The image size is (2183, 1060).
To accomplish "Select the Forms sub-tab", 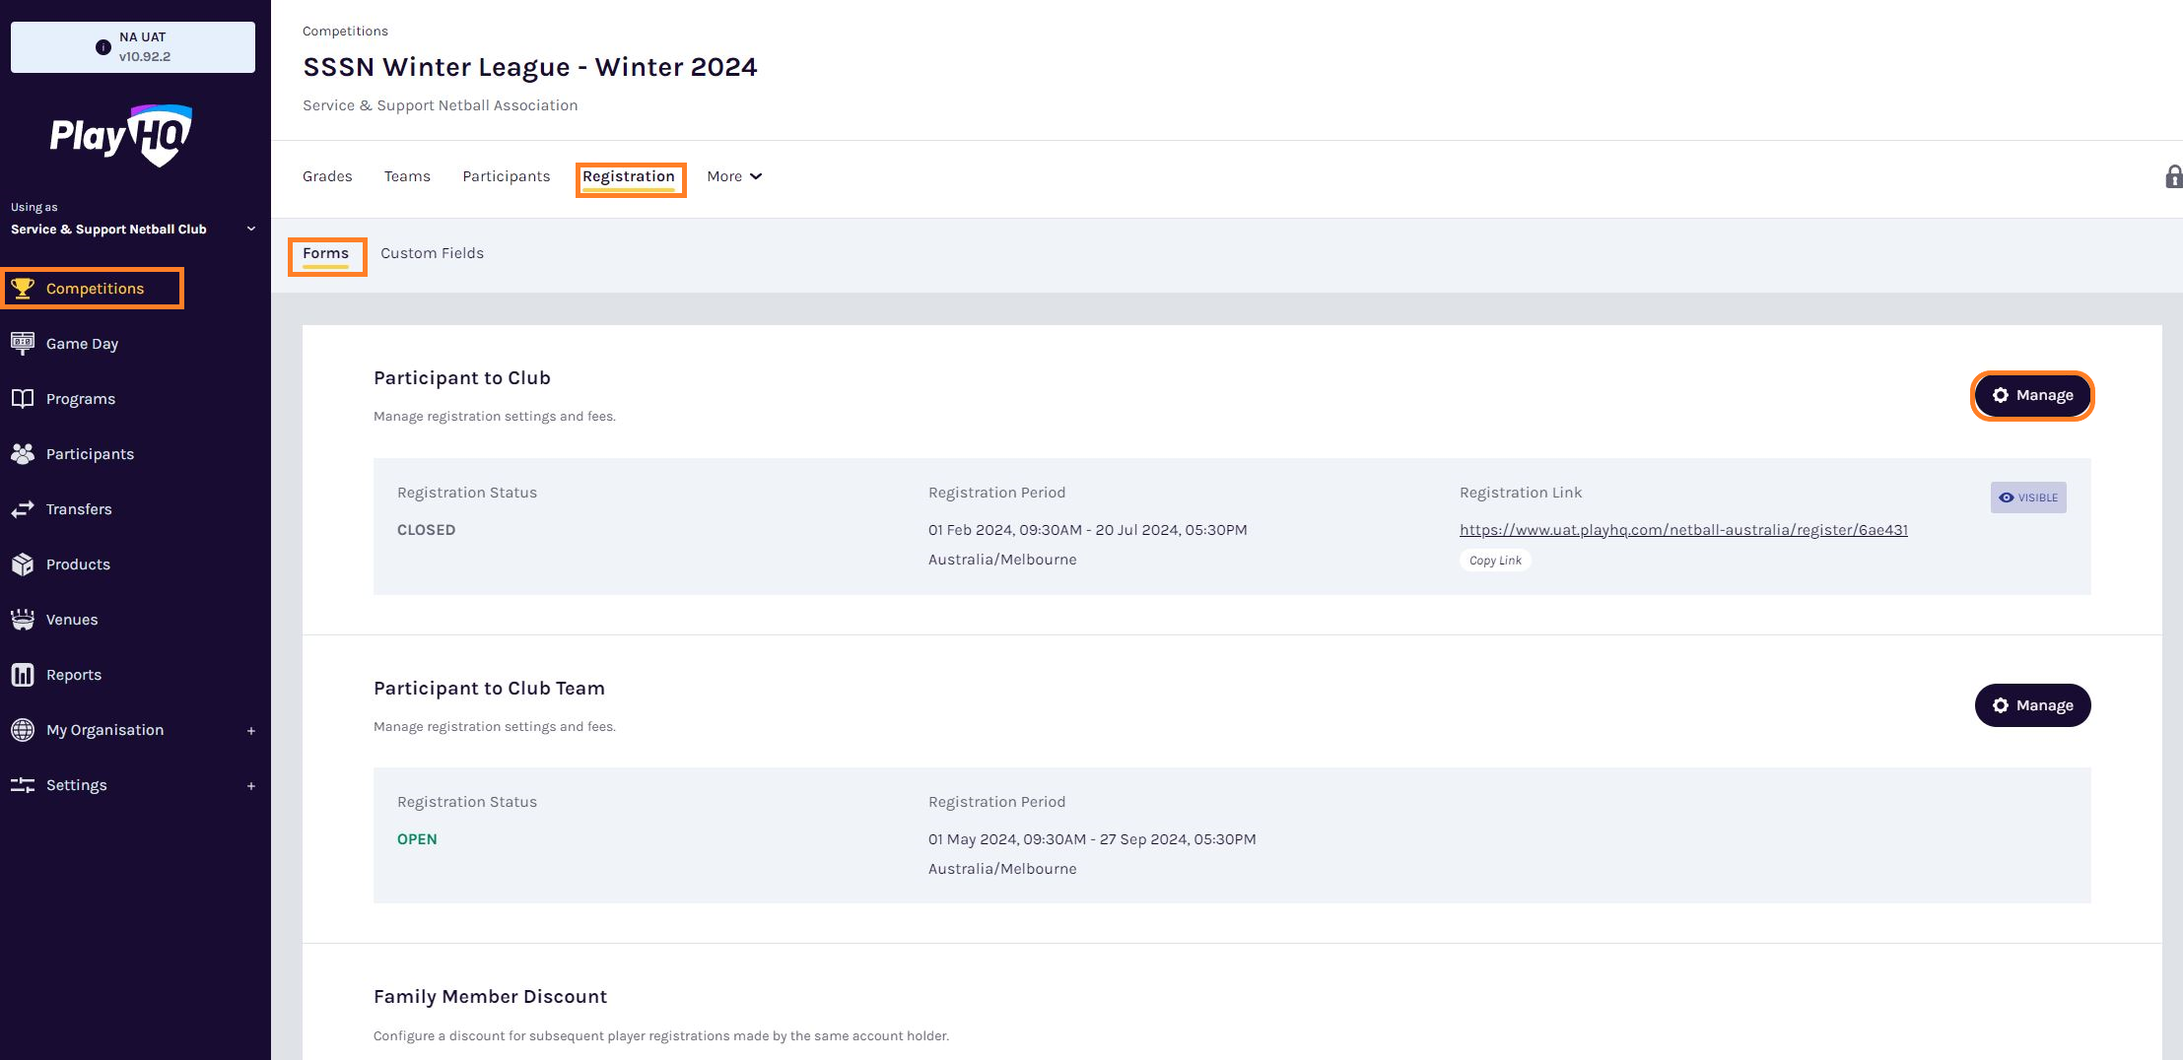I will point(325,253).
